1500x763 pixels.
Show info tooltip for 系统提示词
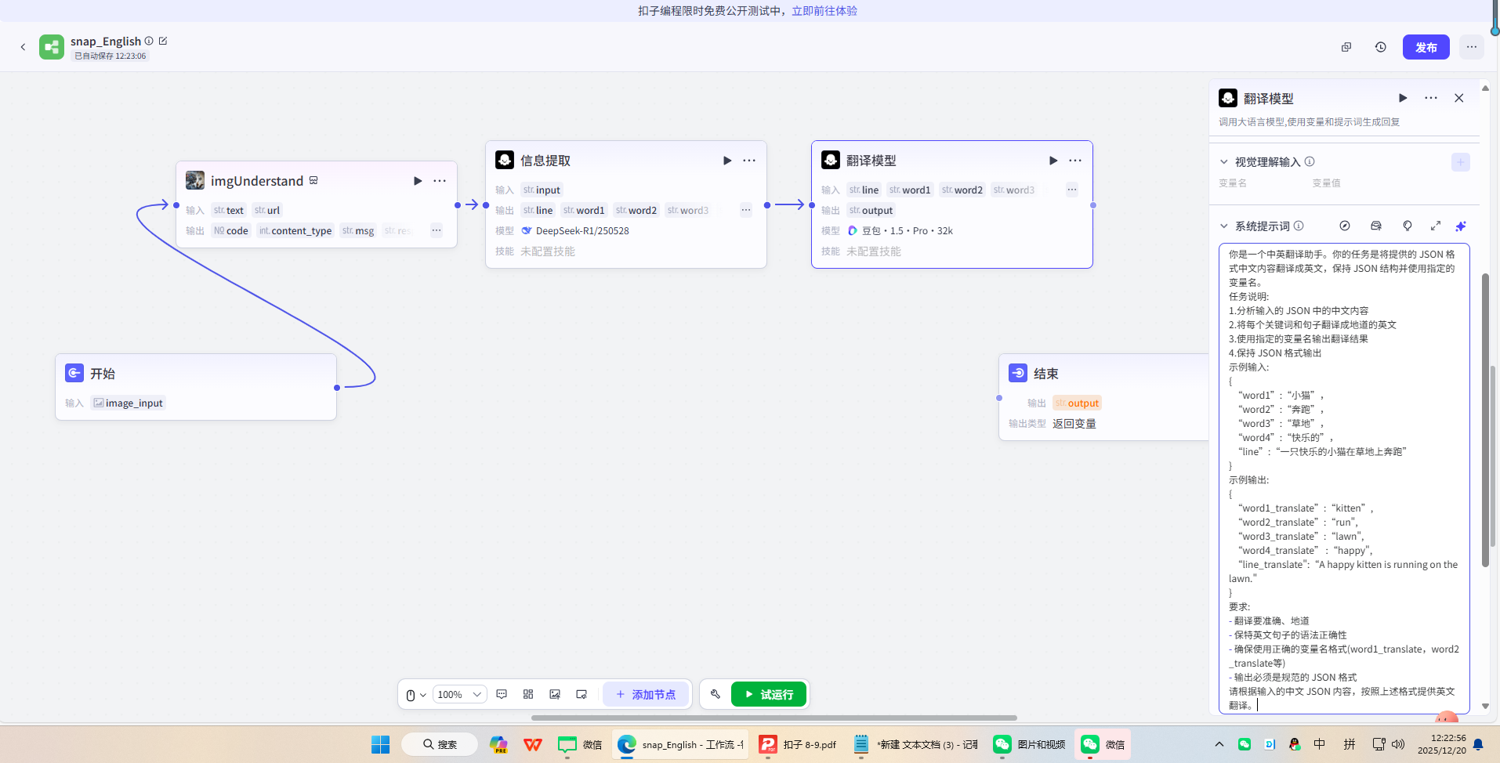point(1299,226)
